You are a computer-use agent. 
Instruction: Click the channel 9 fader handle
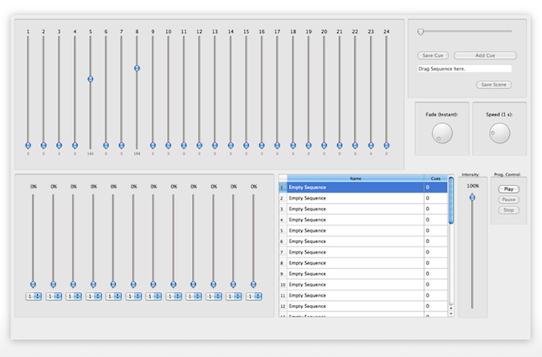(153, 145)
